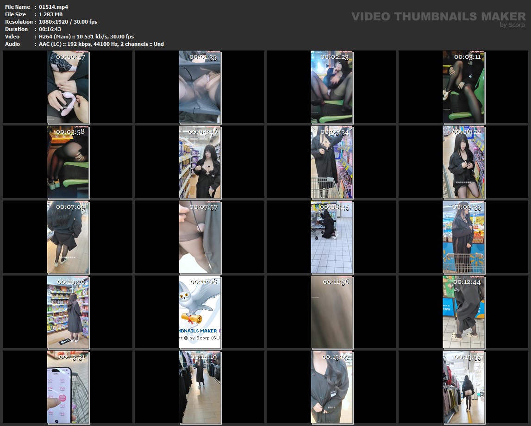Select the blurry gray frame at 00:11:56
This screenshot has width=531, height=426.
tap(332, 312)
